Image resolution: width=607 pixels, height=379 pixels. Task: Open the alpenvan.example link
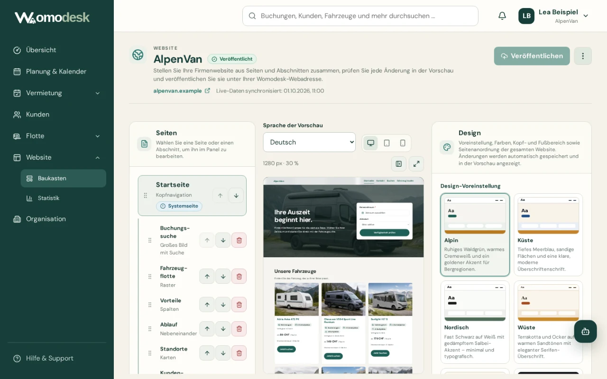click(x=182, y=90)
